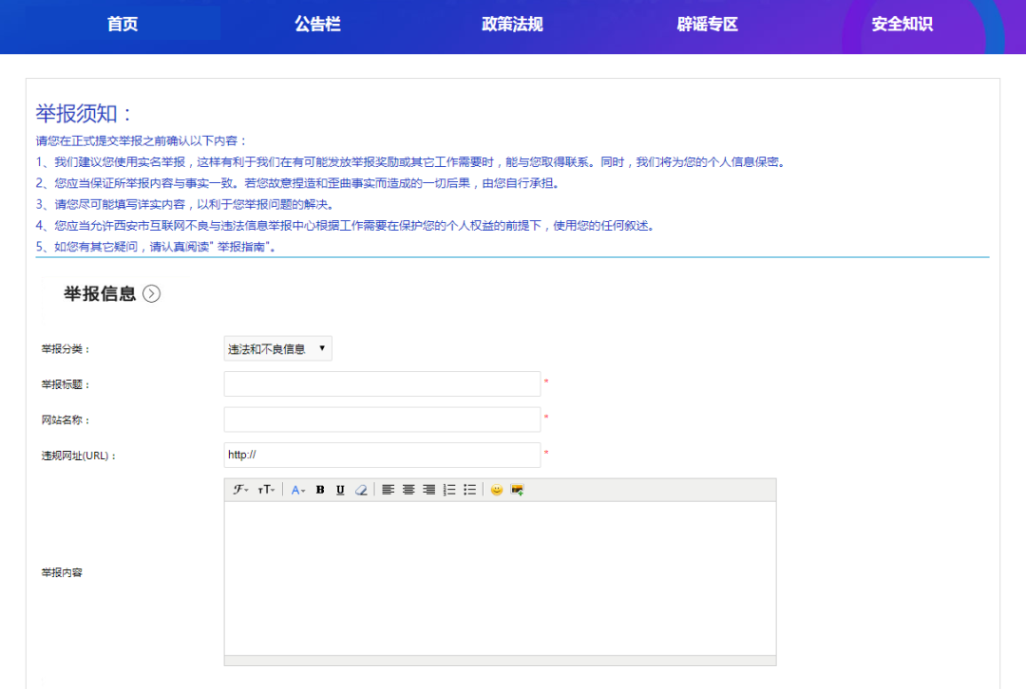Click the notice line starting with 1、我们建议您使用实名举报
Screen dimensions: 1026x689
pos(411,162)
